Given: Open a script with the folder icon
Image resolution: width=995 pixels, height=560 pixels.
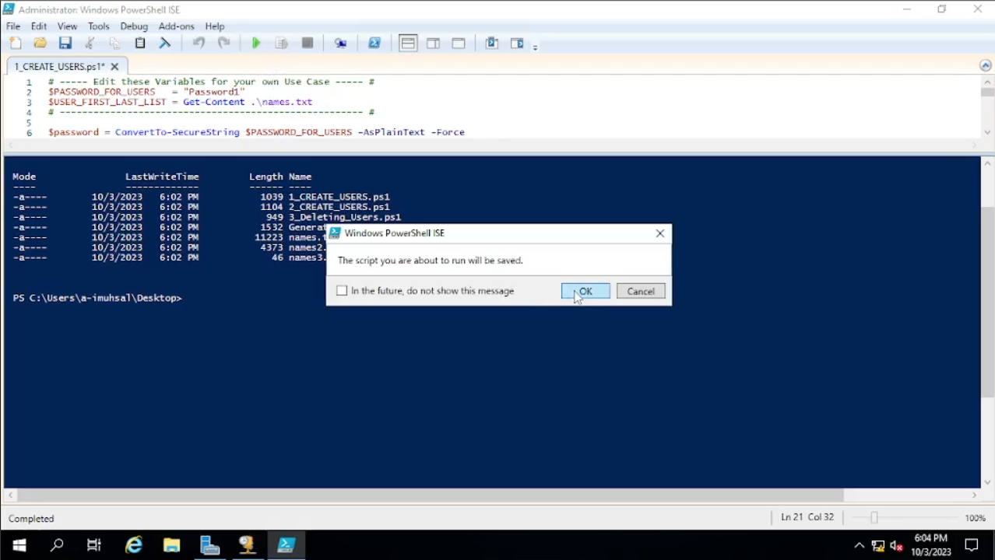Looking at the screenshot, I should pyautogui.click(x=40, y=44).
